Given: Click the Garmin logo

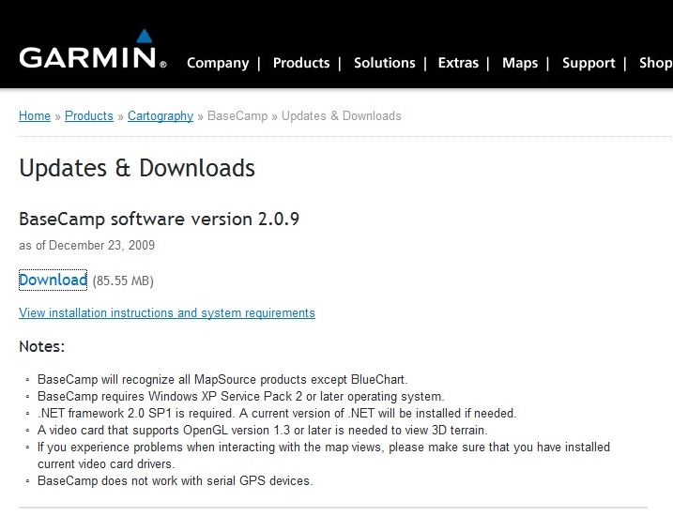Looking at the screenshot, I should tap(93, 50).
